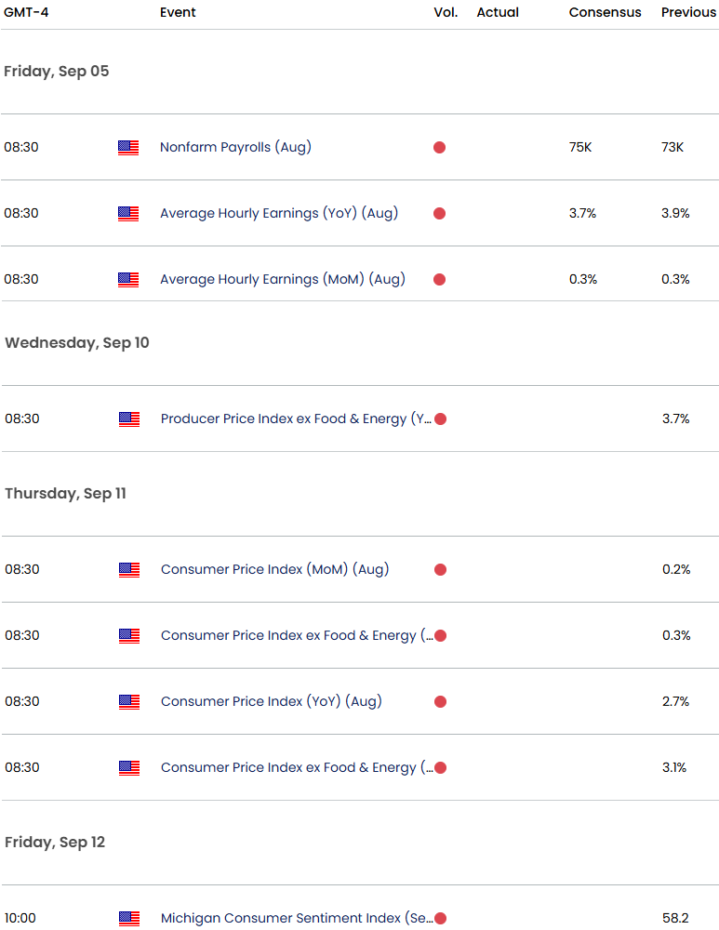Click the US flag beside Nonfarm Payrolls
Image resolution: width=719 pixels, height=930 pixels.
[128, 147]
